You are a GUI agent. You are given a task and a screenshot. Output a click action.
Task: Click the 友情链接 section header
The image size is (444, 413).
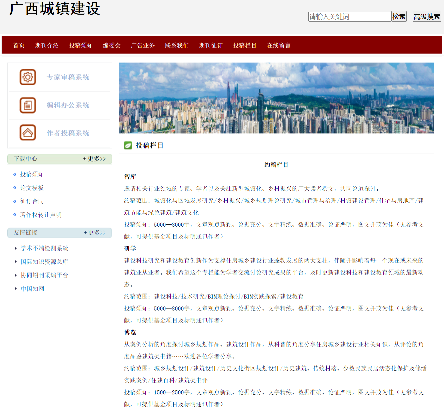click(26, 233)
